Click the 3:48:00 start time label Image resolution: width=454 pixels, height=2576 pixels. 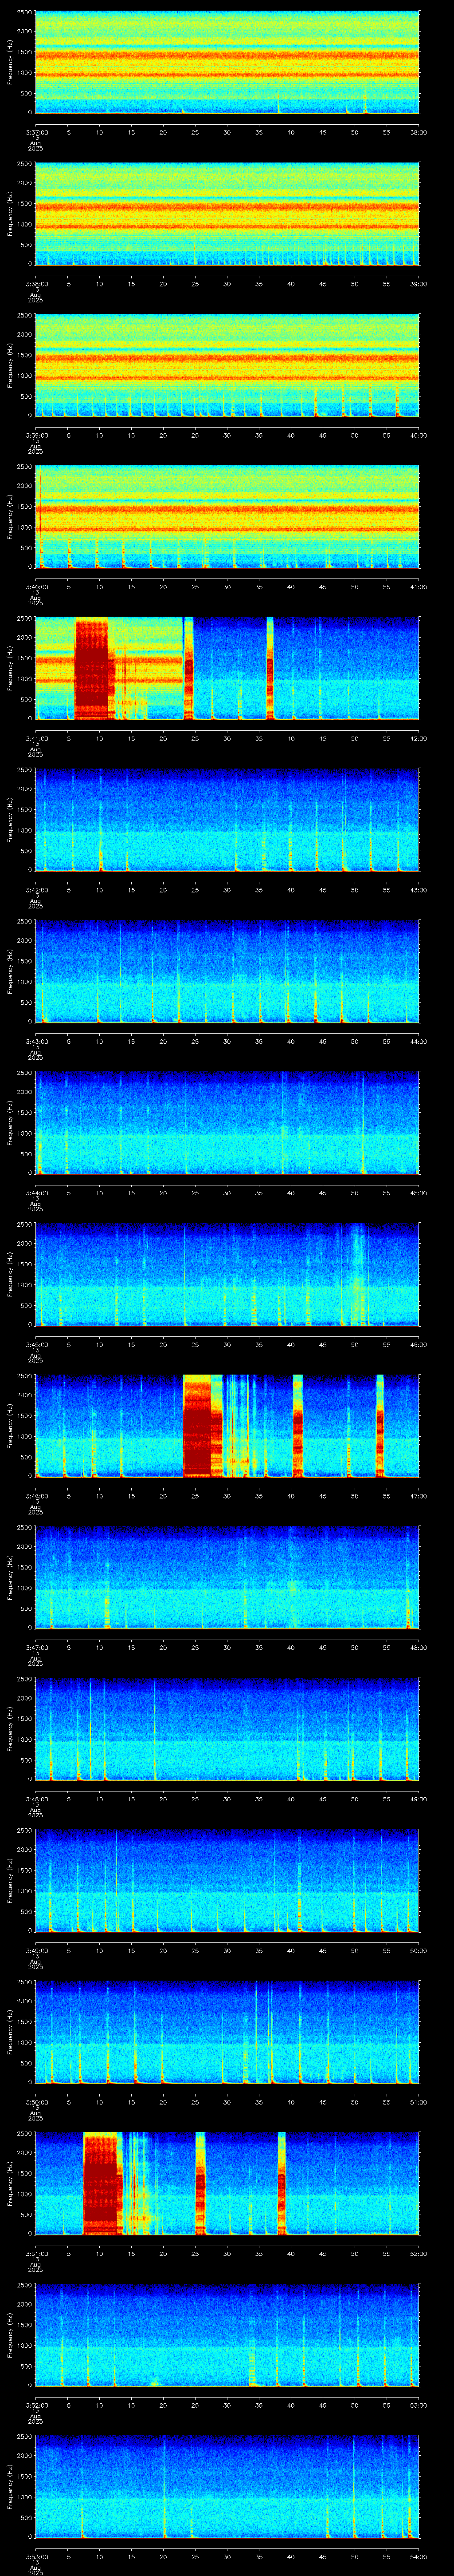(x=36, y=1799)
